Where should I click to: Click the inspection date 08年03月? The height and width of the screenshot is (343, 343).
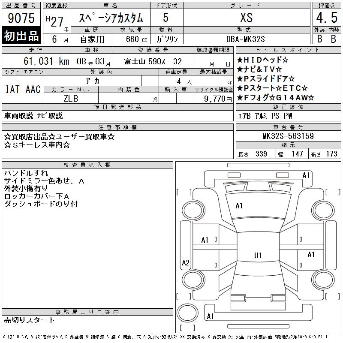[93, 61]
